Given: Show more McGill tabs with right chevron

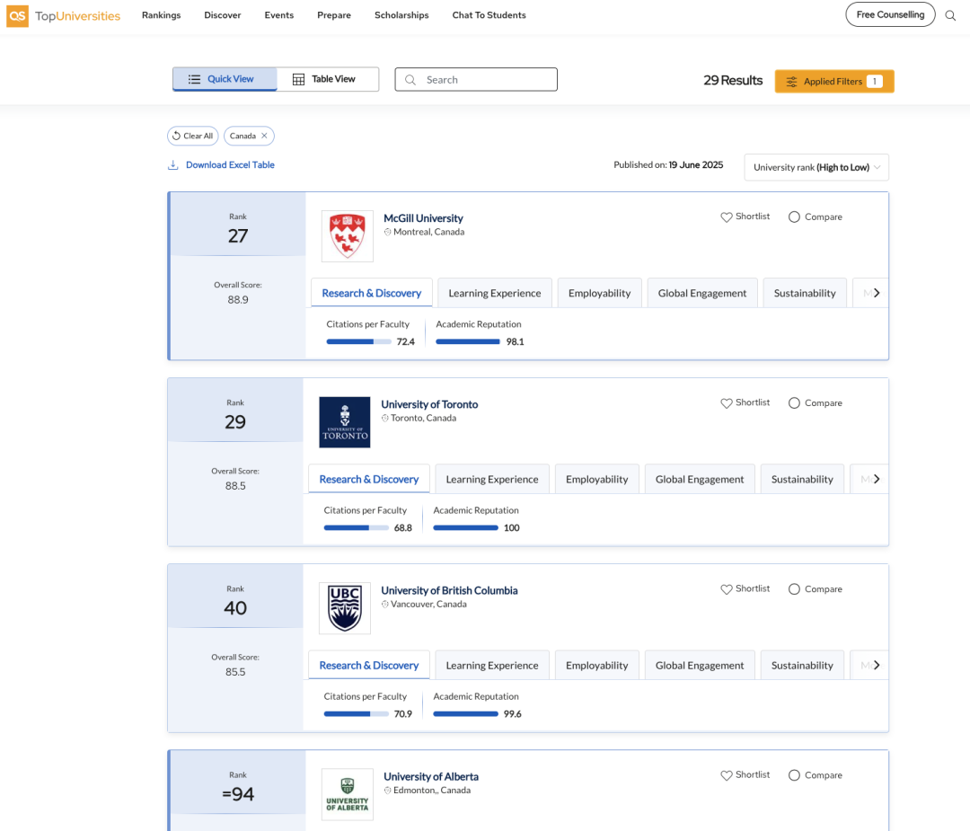Looking at the screenshot, I should (877, 293).
